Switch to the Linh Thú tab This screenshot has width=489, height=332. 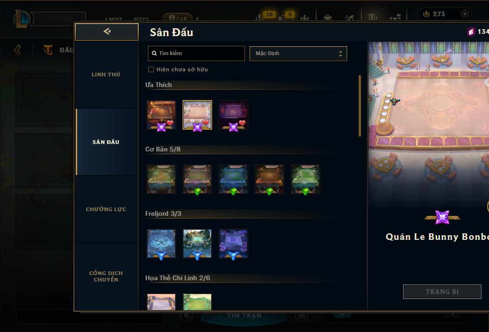pyautogui.click(x=106, y=75)
